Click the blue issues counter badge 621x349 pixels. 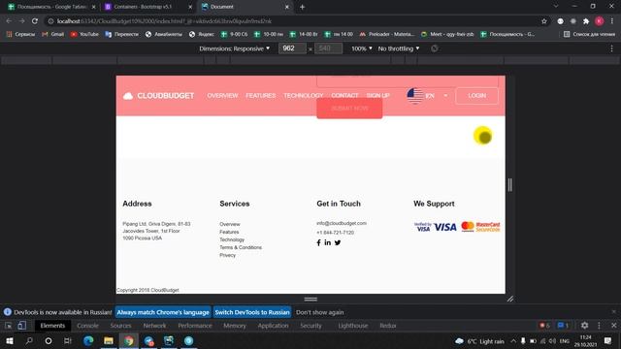click(x=563, y=326)
